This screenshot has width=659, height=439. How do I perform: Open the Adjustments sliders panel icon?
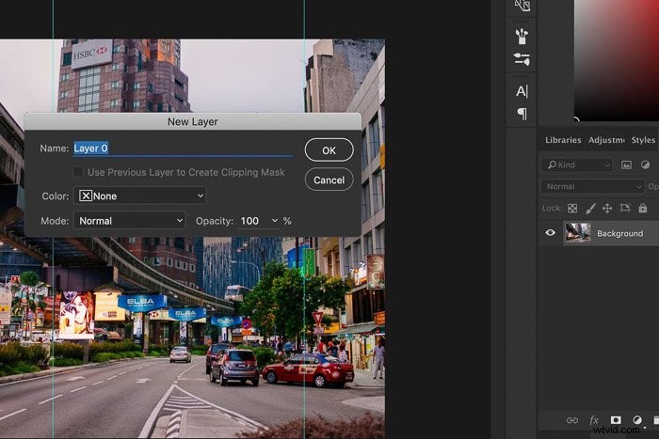pyautogui.click(x=522, y=59)
